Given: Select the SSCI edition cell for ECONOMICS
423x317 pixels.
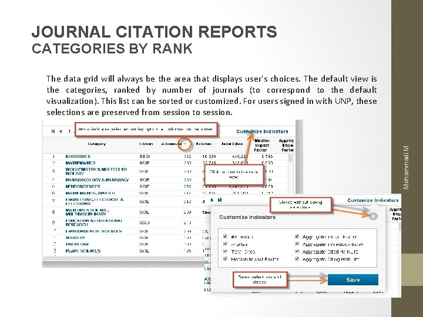Looking at the screenshot, I should (145, 156).
